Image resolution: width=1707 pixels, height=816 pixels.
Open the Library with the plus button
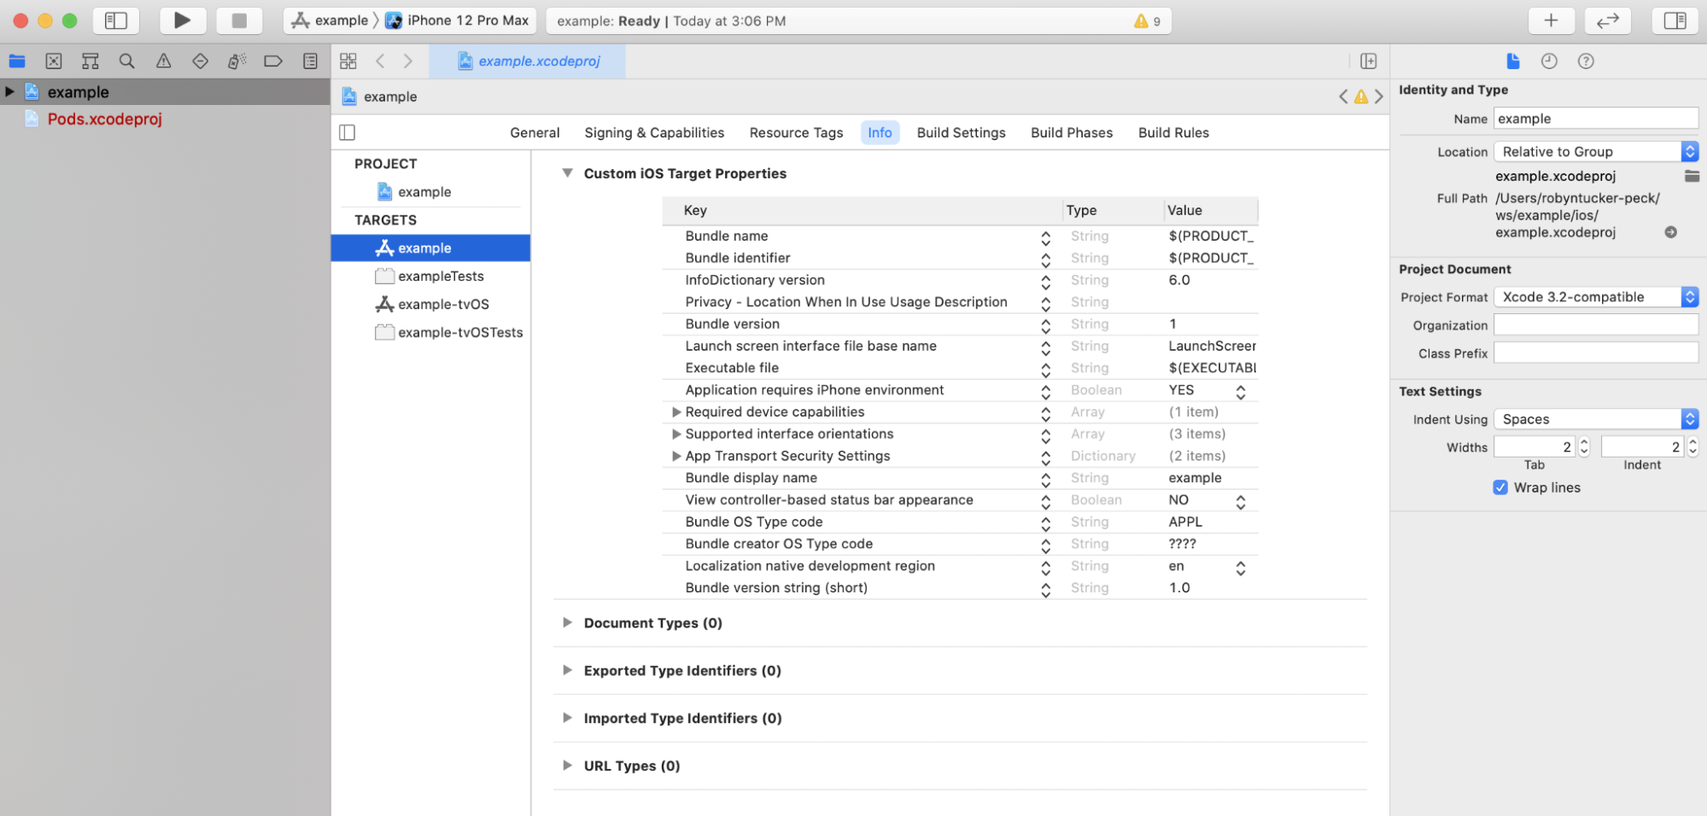tap(1552, 20)
